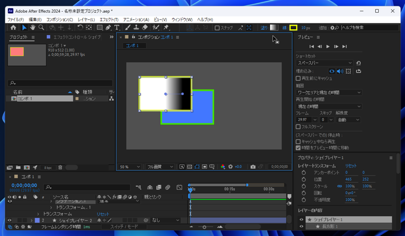Select the Zoom magnifier tool
This screenshot has width=405, height=236.
tap(42, 28)
